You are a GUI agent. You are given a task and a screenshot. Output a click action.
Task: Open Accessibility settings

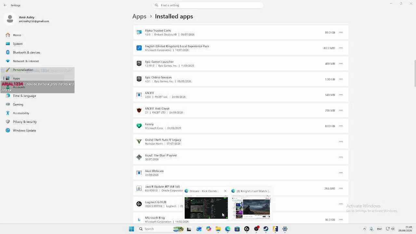(x=21, y=113)
